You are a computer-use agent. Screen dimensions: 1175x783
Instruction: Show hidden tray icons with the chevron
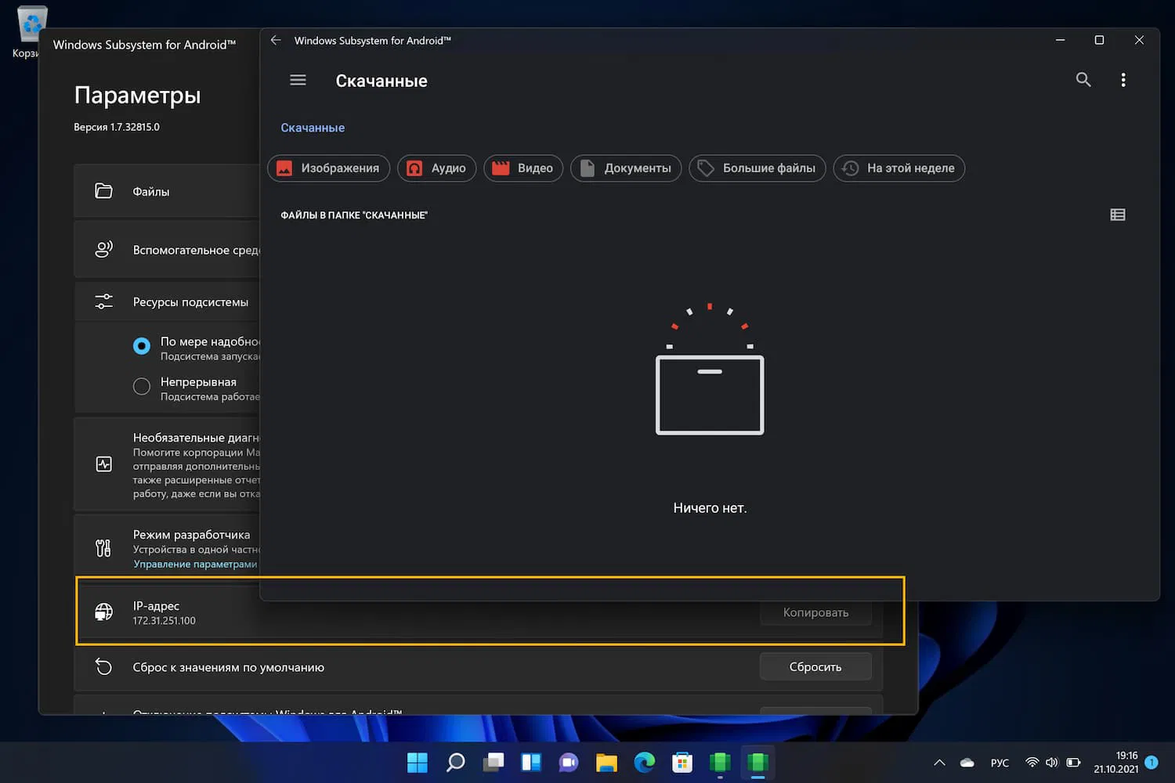coord(939,763)
